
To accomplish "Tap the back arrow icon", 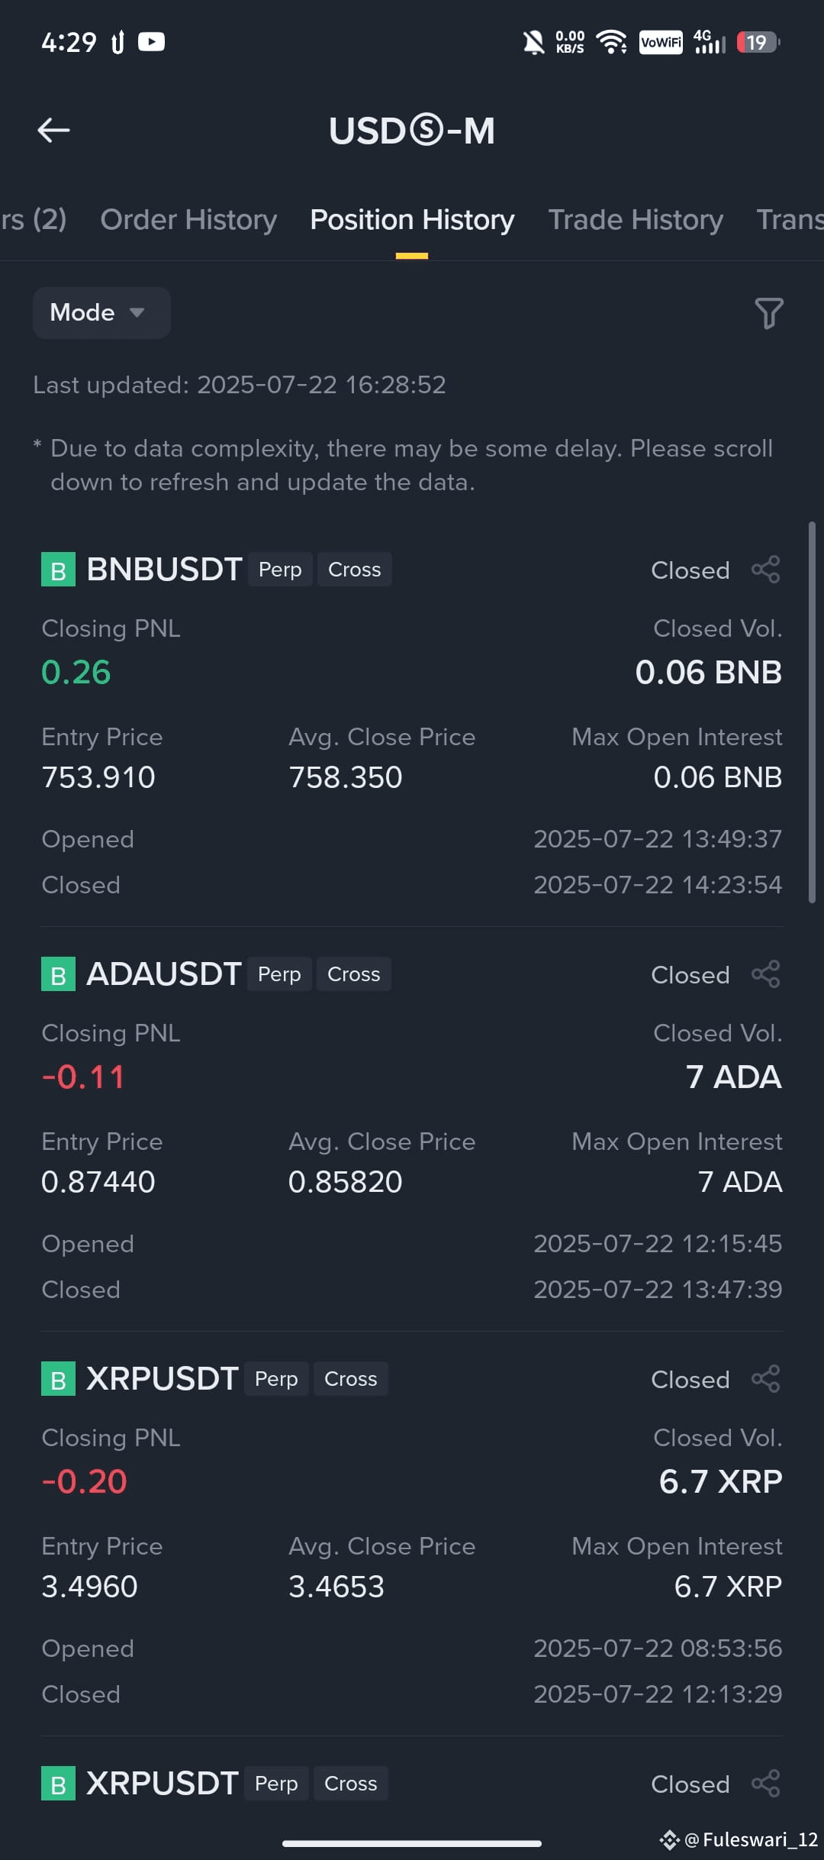I will pyautogui.click(x=54, y=131).
